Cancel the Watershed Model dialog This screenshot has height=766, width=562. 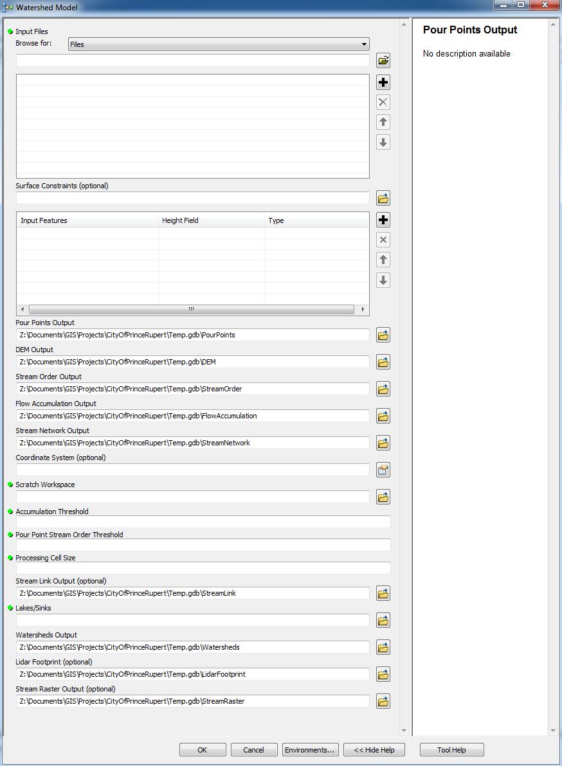[x=253, y=750]
